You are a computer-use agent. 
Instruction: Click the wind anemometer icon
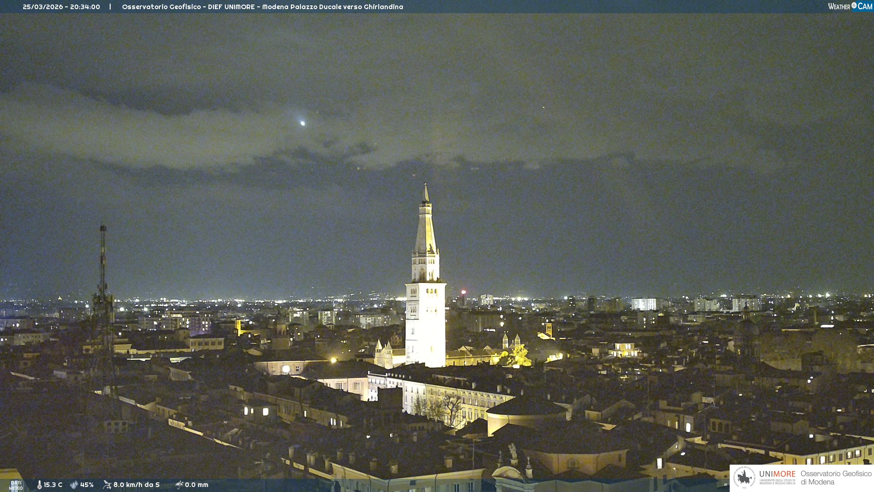[x=107, y=485]
